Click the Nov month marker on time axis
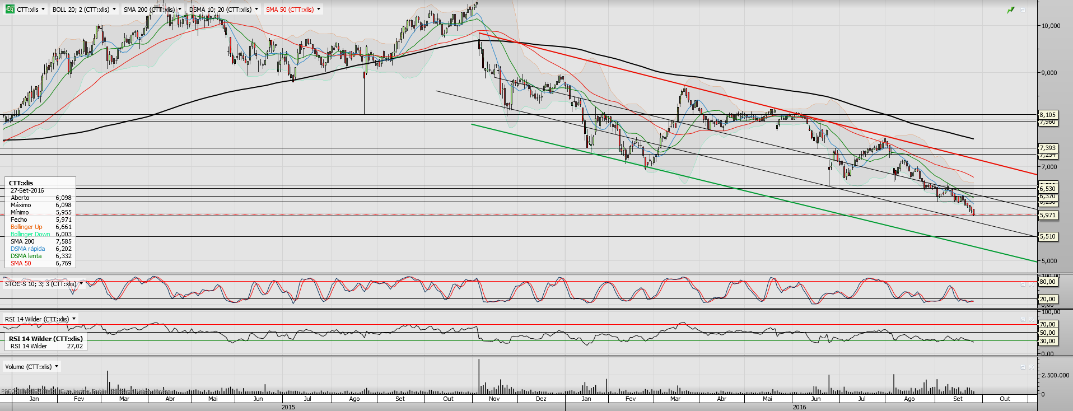This screenshot has width=1073, height=411. point(494,399)
